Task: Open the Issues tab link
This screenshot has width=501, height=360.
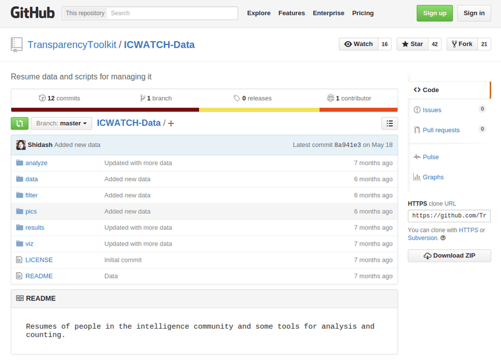Action: [x=431, y=110]
